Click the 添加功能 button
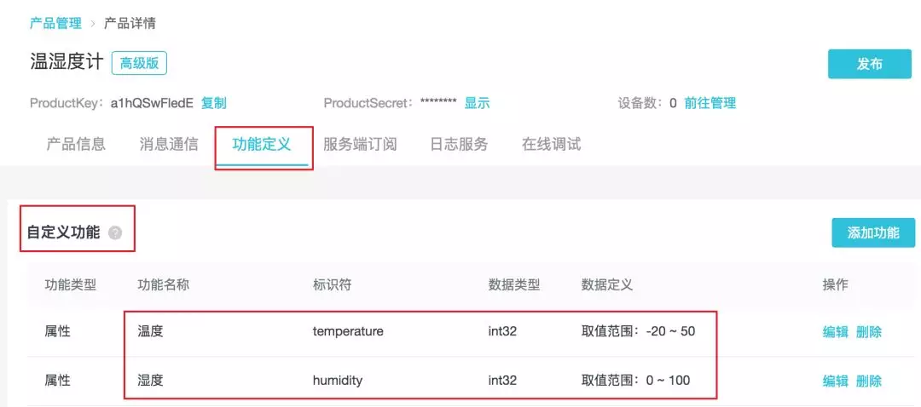The width and height of the screenshot is (921, 407). click(x=873, y=232)
